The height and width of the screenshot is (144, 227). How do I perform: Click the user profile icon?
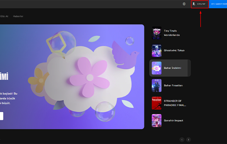194,4
